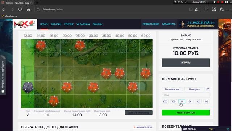Click the red mine in 60.00 column

point(146,74)
